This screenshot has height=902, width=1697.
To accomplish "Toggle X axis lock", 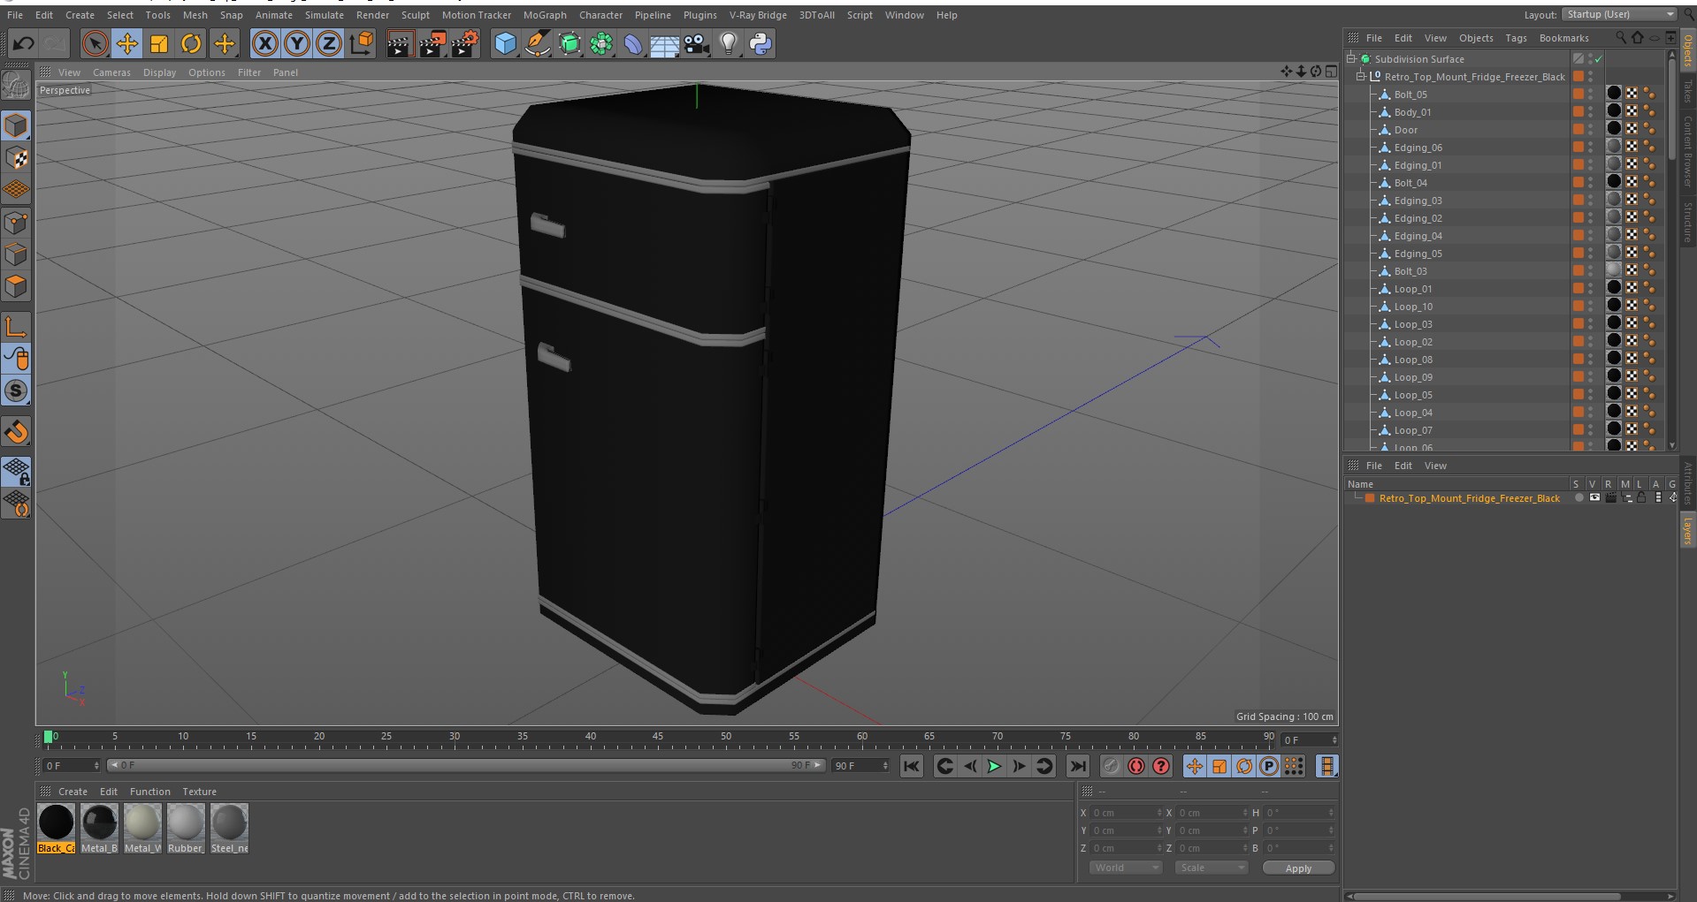I will coord(264,43).
